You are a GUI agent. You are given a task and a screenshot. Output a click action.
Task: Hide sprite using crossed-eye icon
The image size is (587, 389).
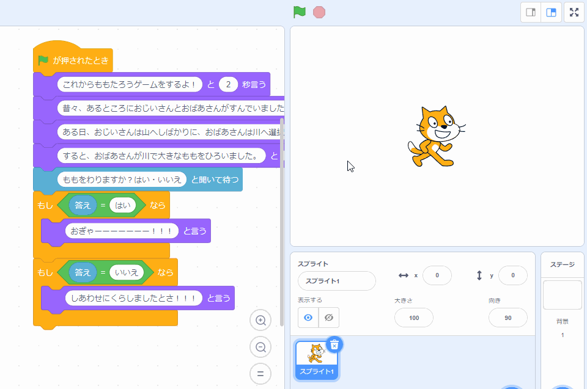point(329,318)
